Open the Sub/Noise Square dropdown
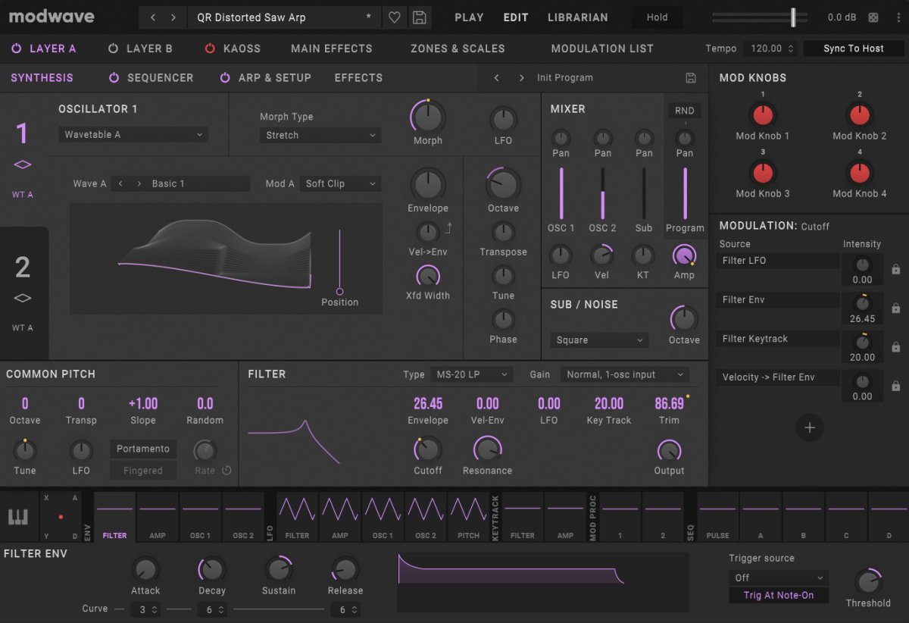 pos(599,340)
